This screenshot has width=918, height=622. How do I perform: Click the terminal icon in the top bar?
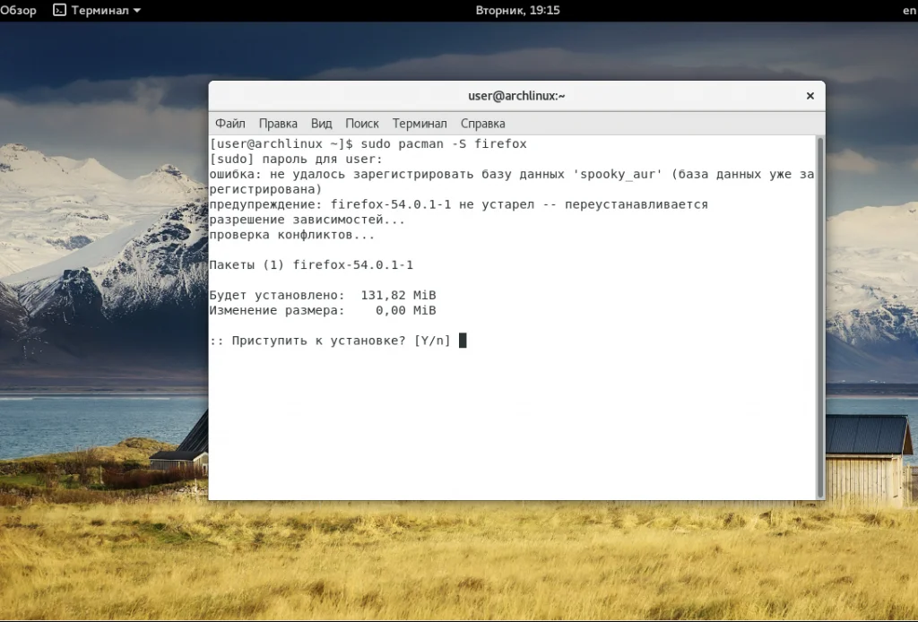pos(59,11)
